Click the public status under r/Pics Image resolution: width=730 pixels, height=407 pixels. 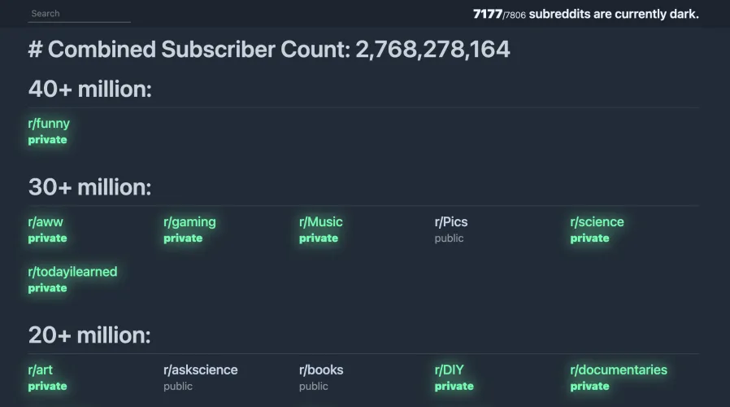coord(450,239)
